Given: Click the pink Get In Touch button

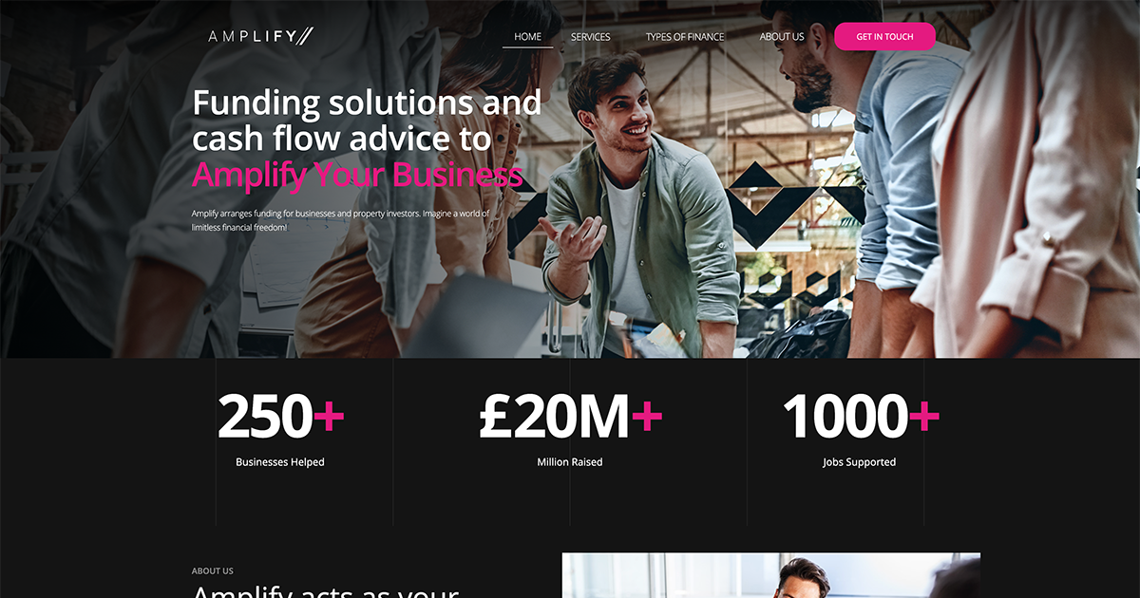Looking at the screenshot, I should [x=884, y=37].
